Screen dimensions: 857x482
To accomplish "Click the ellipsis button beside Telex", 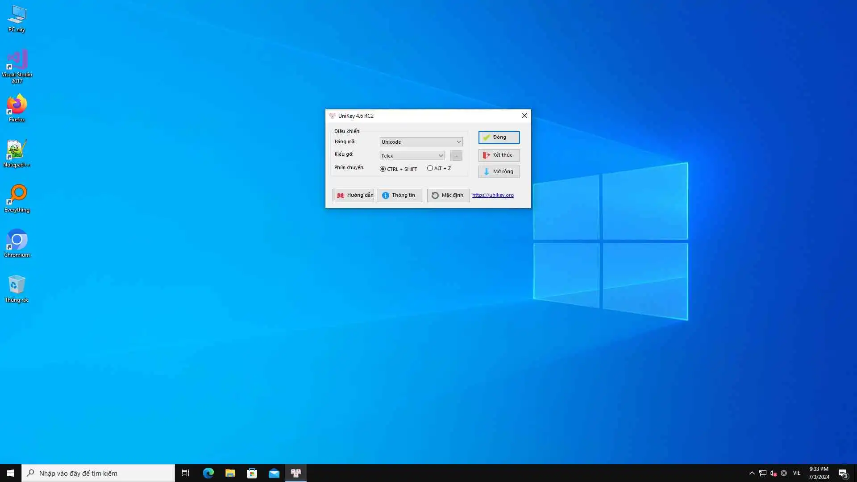I will 456,156.
